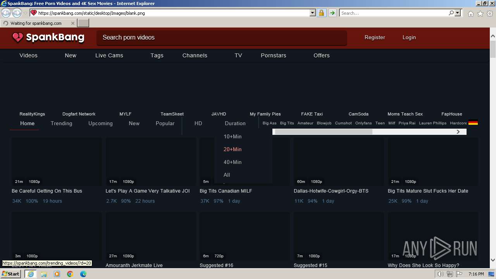
Task: Expand the search provider dropdown arrow
Action: [458, 13]
